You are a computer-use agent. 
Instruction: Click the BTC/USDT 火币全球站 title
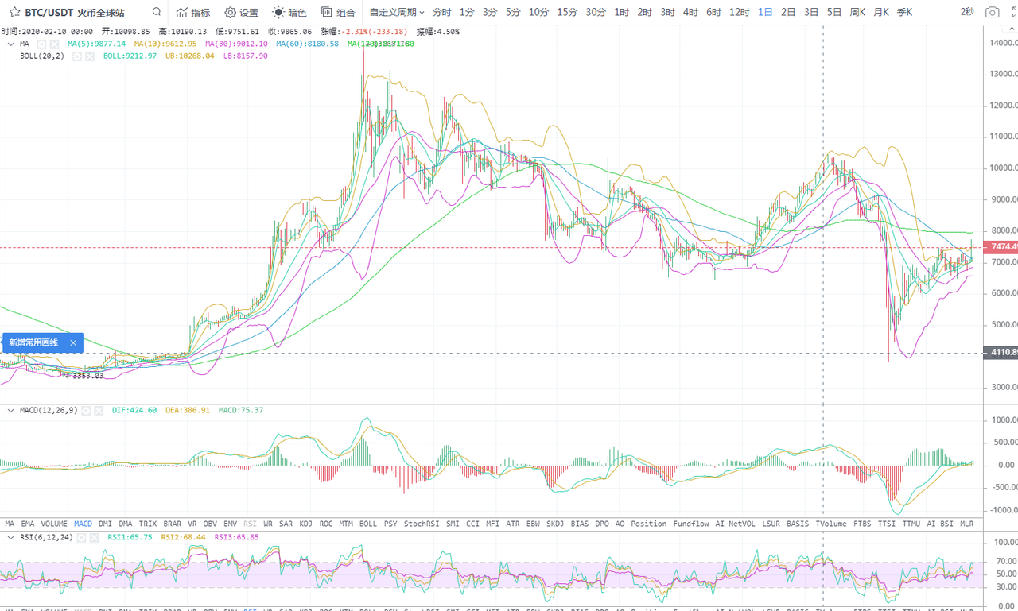coord(74,13)
